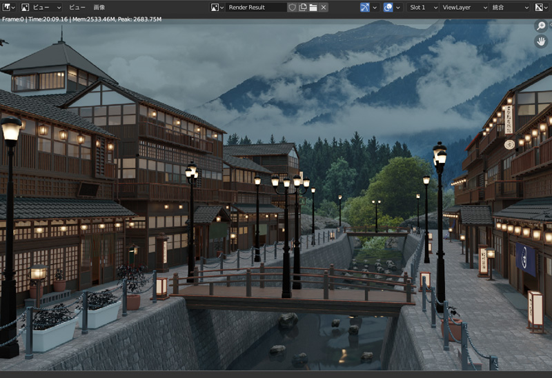
Task: Toggle the gizmo display button
Action: (364, 7)
